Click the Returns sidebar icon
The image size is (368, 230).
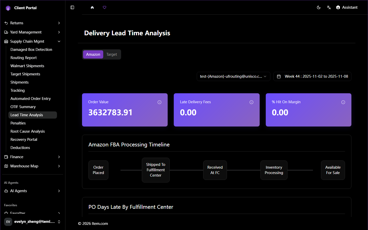6,23
